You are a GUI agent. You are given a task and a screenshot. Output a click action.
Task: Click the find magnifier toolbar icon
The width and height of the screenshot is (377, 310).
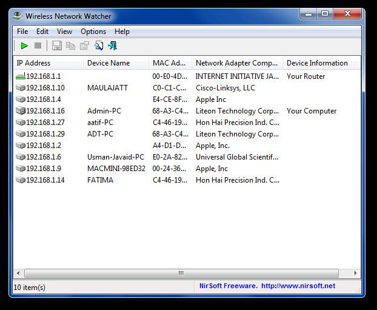pyautogui.click(x=98, y=45)
